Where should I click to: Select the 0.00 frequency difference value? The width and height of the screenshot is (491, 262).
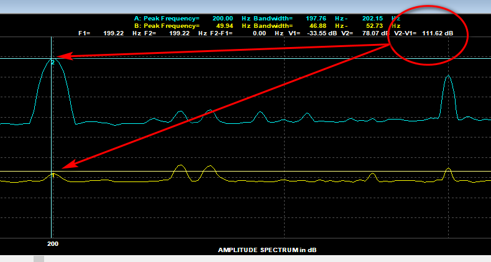pos(259,33)
